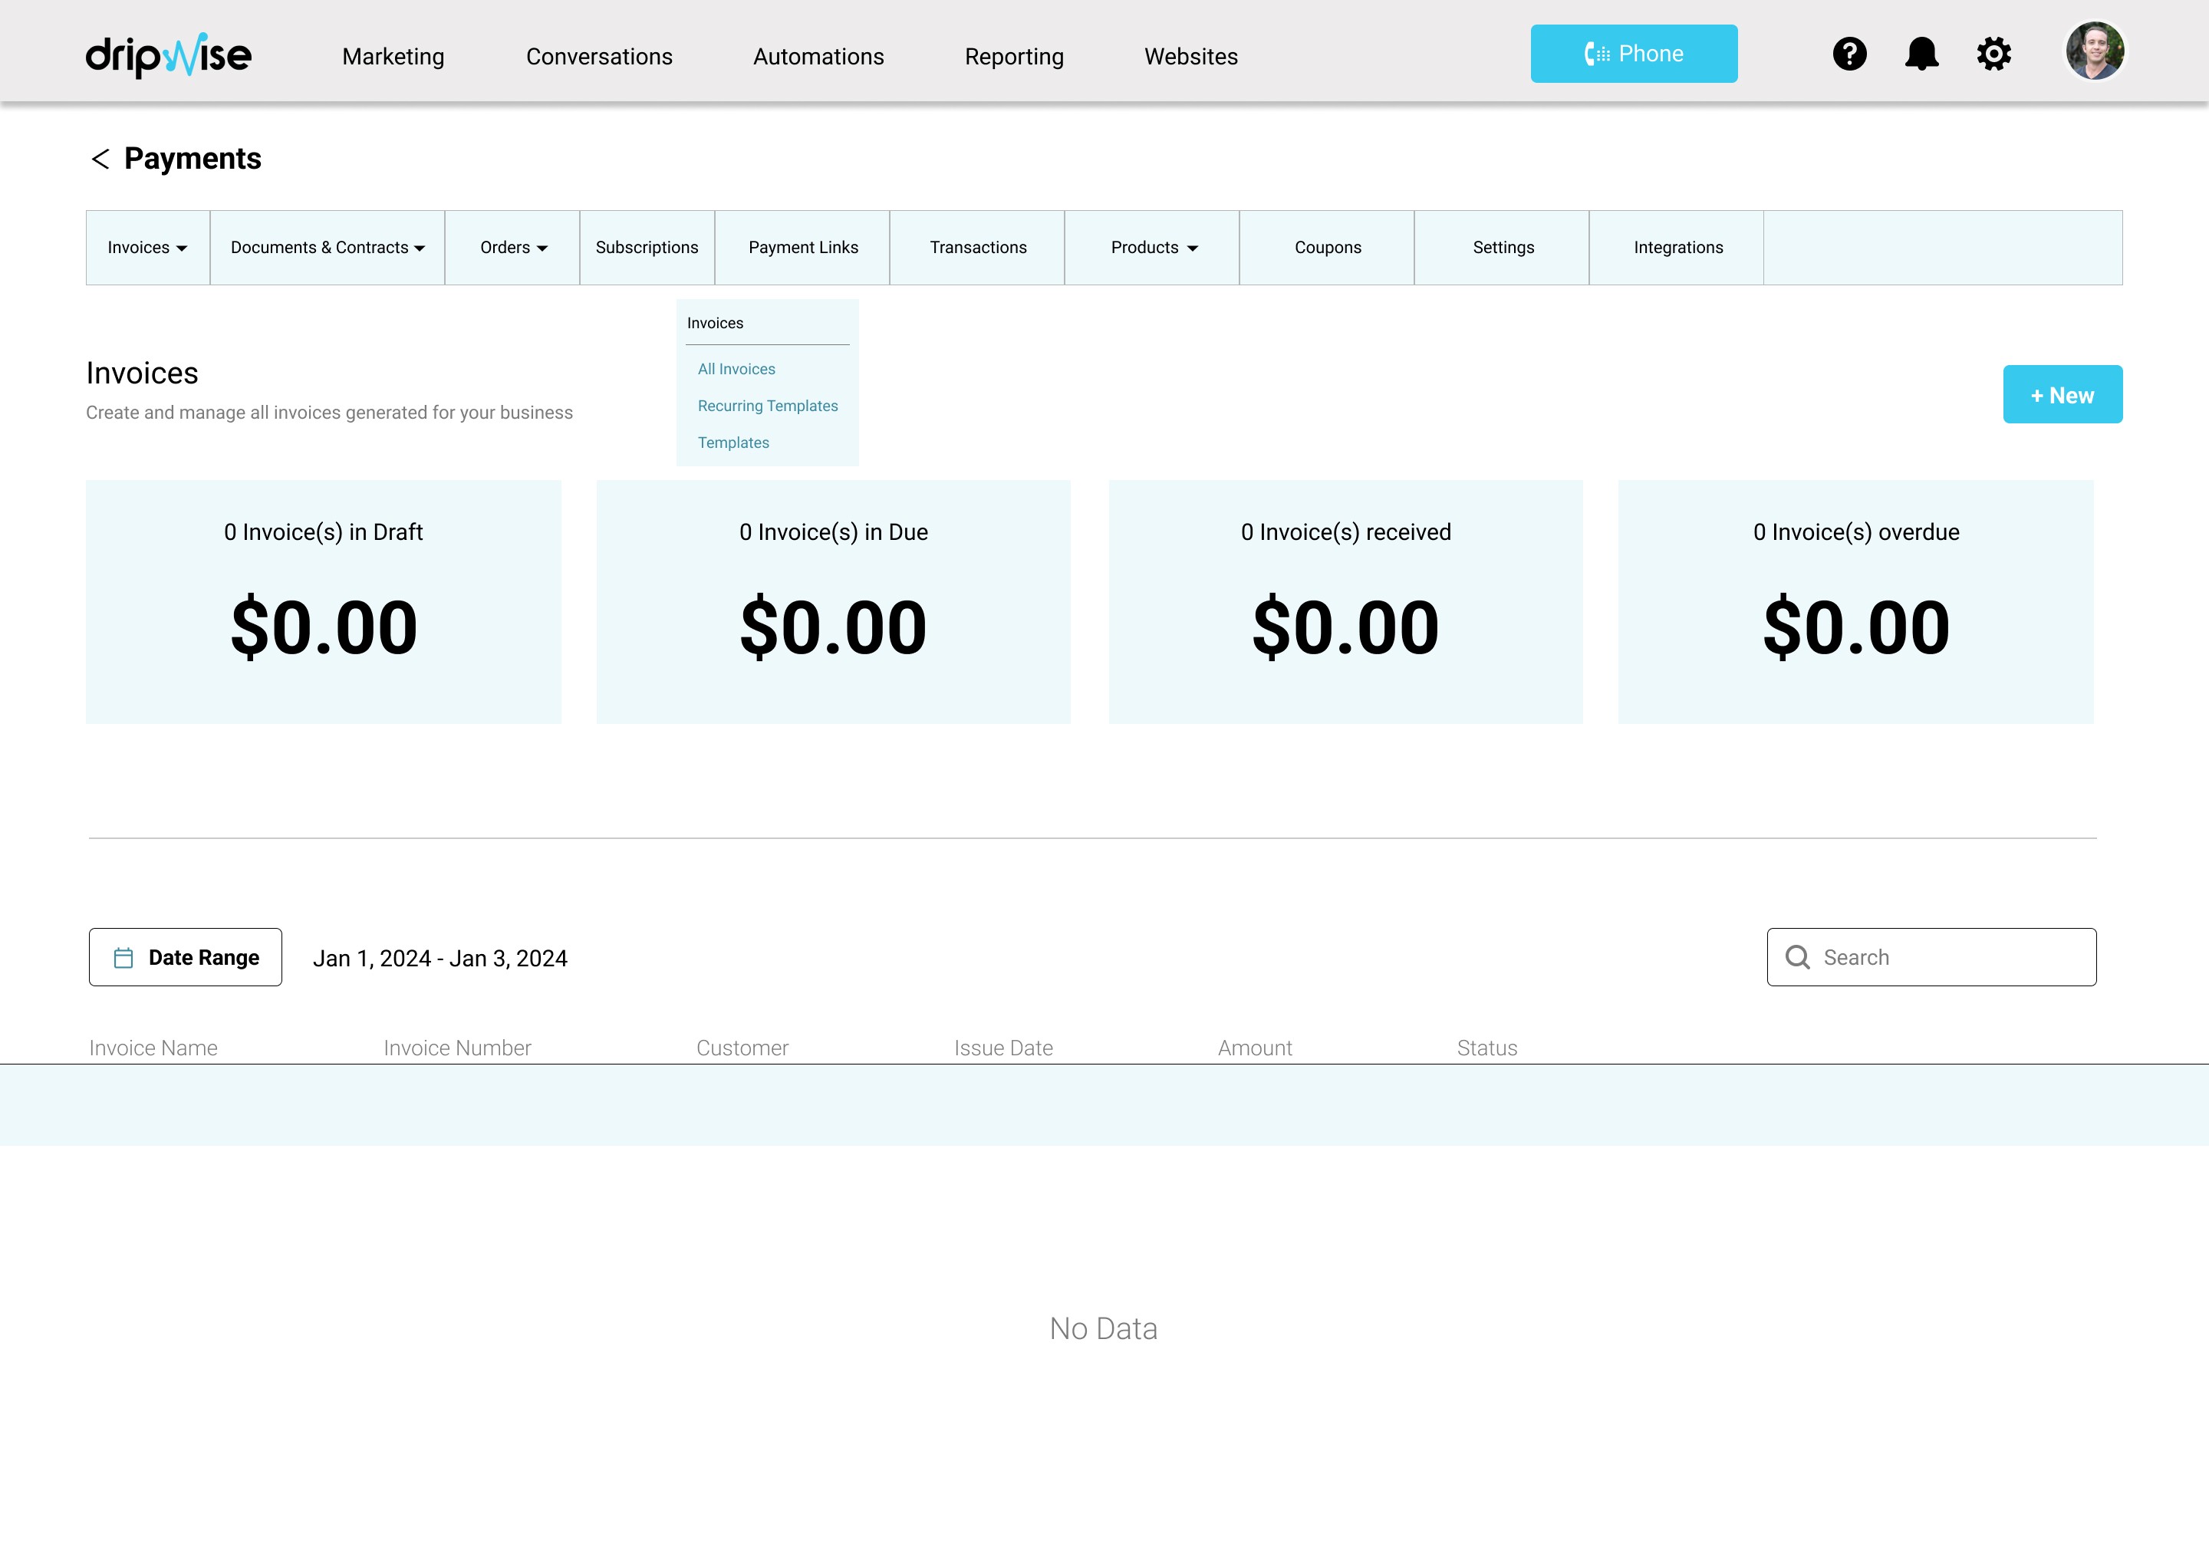Click the back arrow beside Payments
2209x1563 pixels.
100,159
